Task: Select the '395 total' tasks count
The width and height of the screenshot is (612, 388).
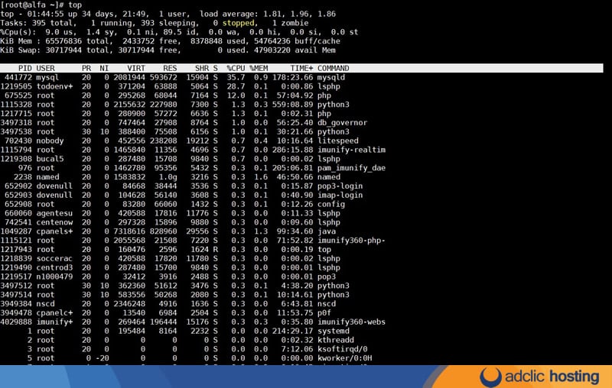Action: click(x=52, y=23)
